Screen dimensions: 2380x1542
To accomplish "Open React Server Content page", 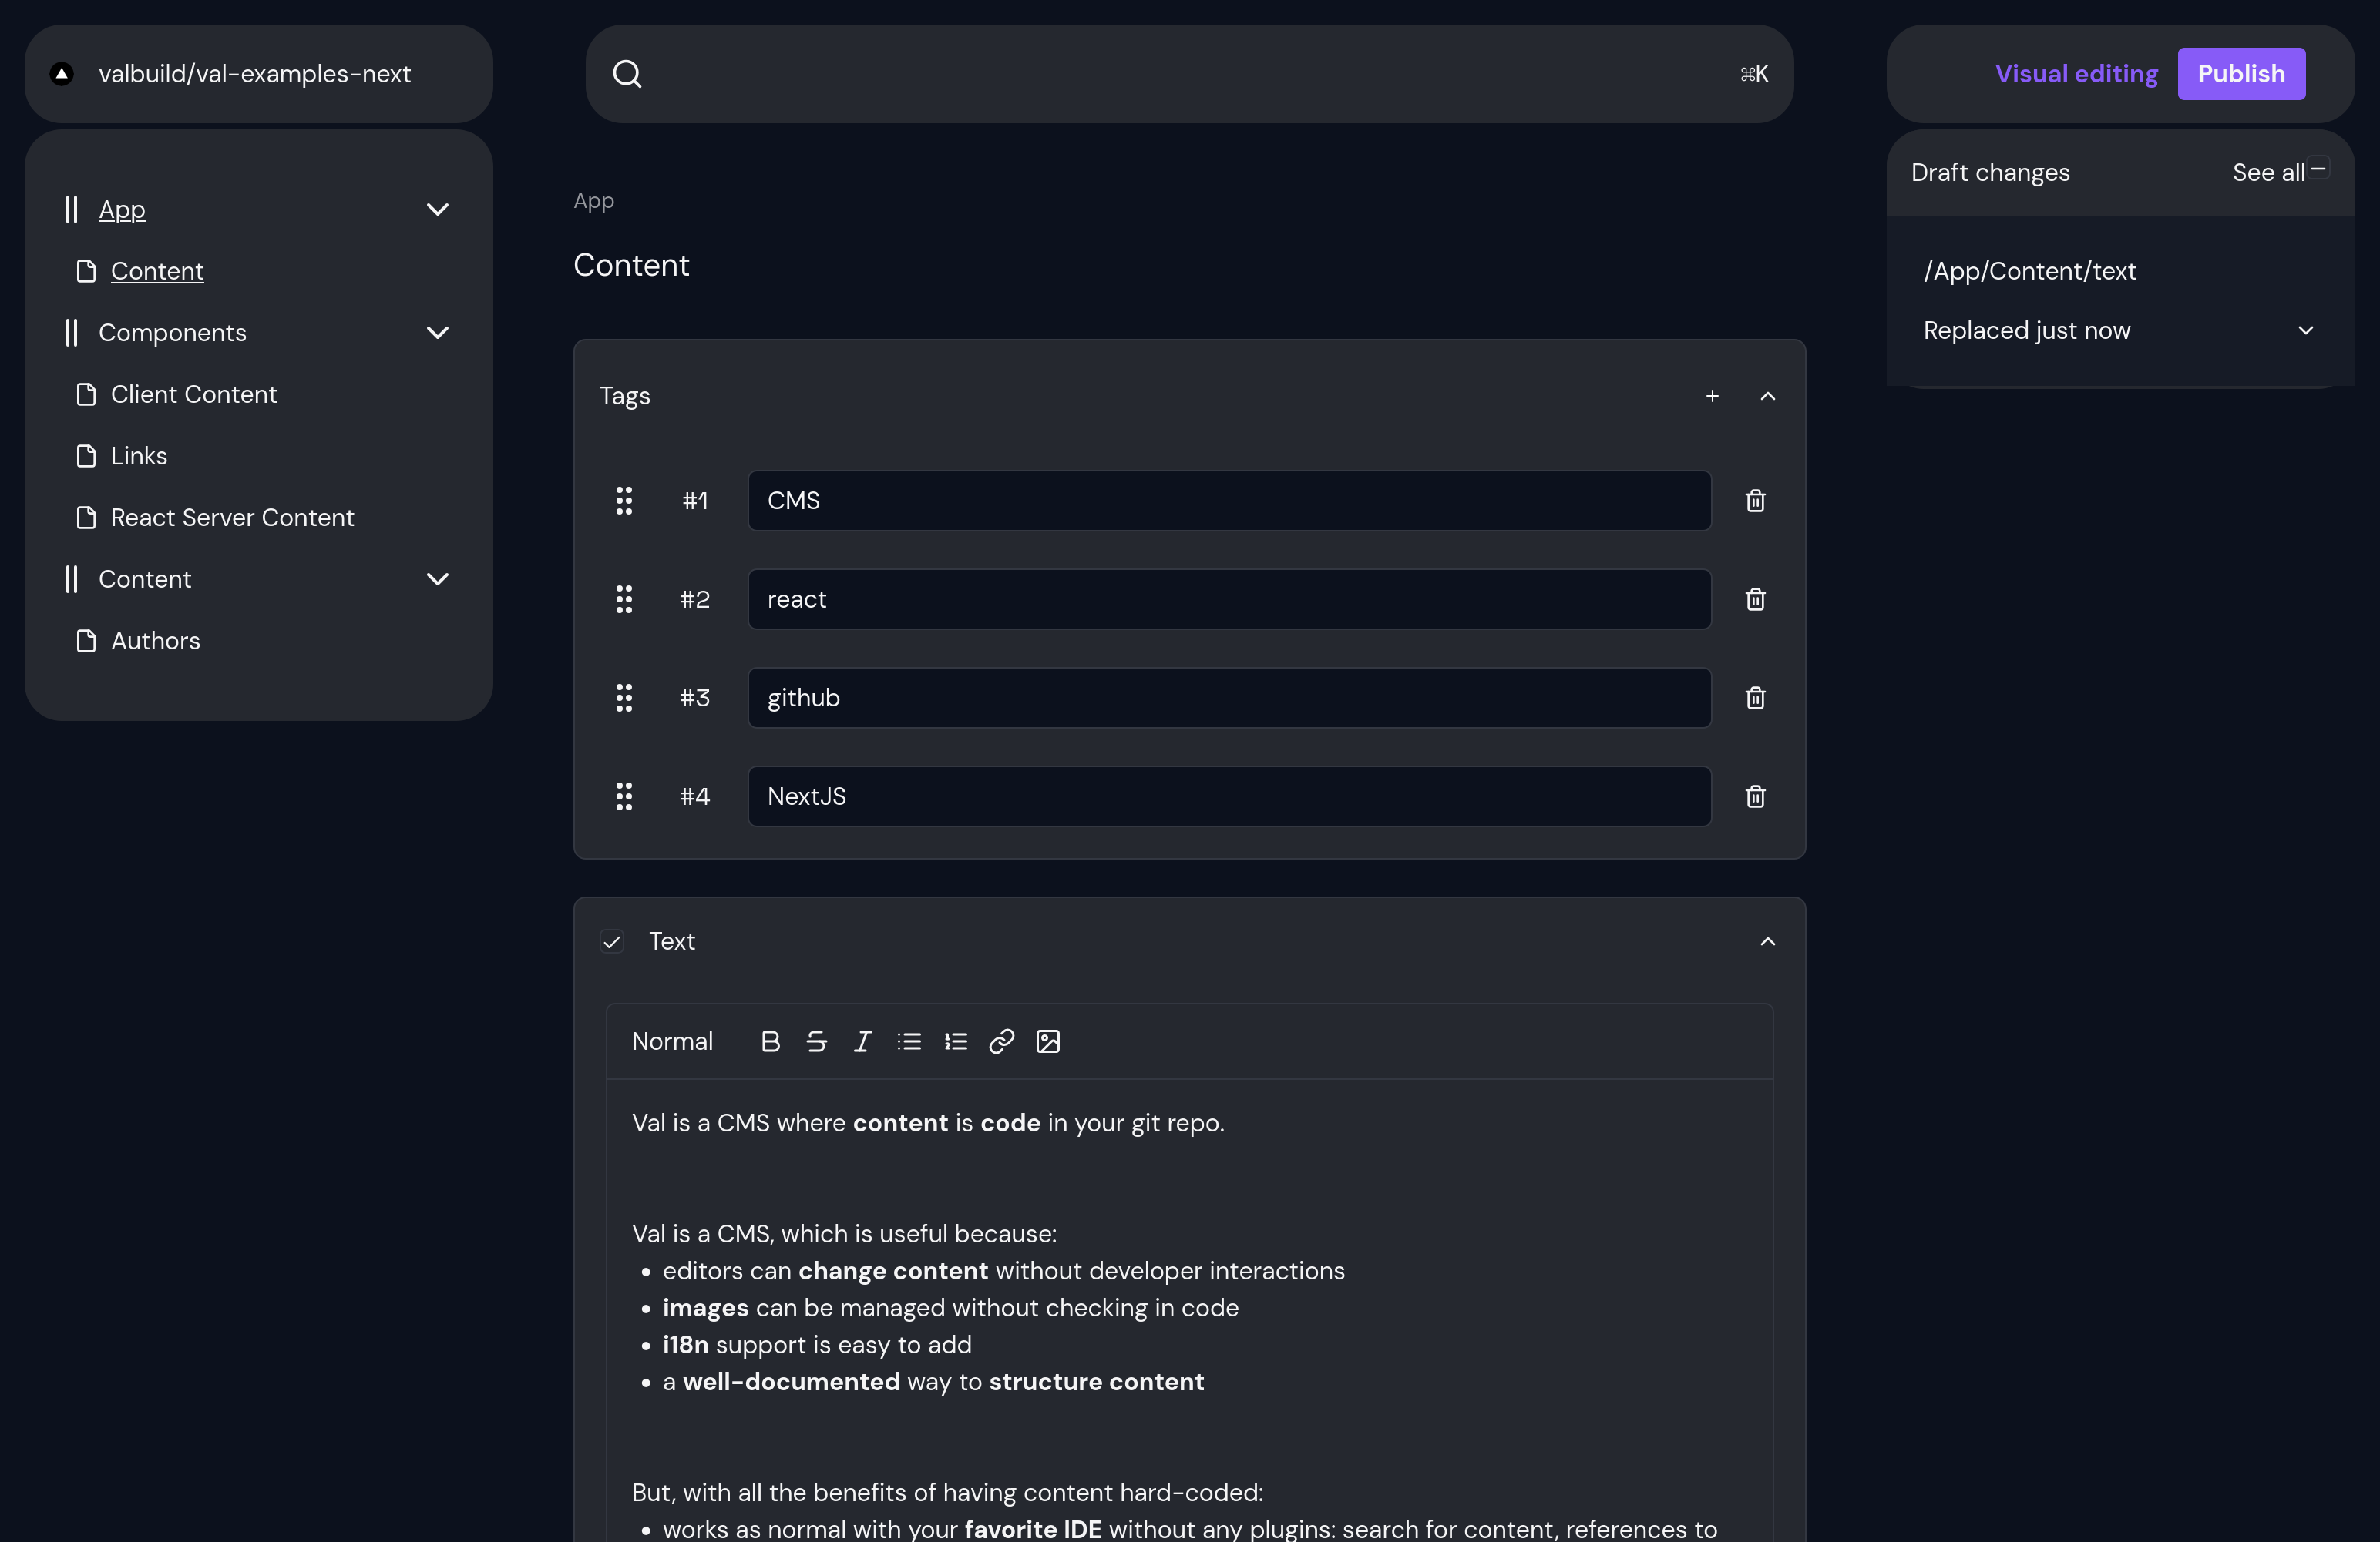I will (232, 518).
